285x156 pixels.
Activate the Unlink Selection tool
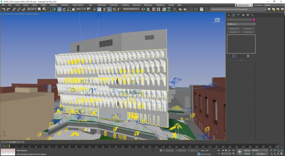coord(19,9)
